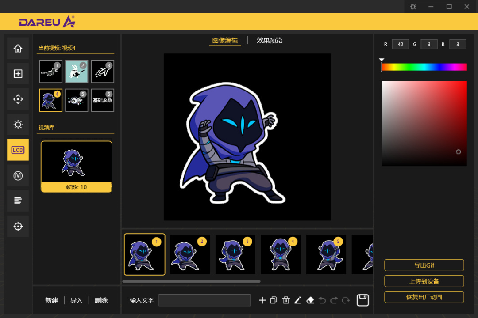Select video slot 4 hooded character thumbnail

pos(50,100)
